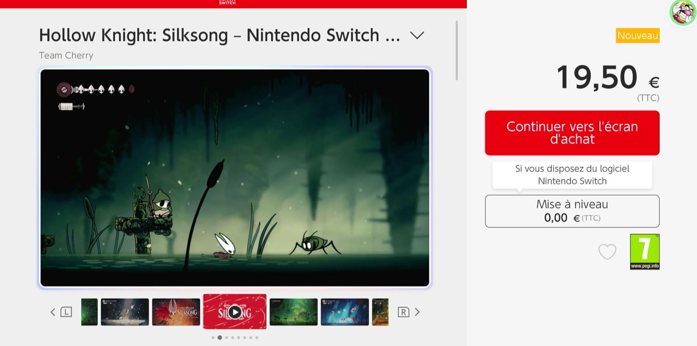Click the Nouveau label badge
This screenshot has width=697, height=346.
pyautogui.click(x=638, y=36)
